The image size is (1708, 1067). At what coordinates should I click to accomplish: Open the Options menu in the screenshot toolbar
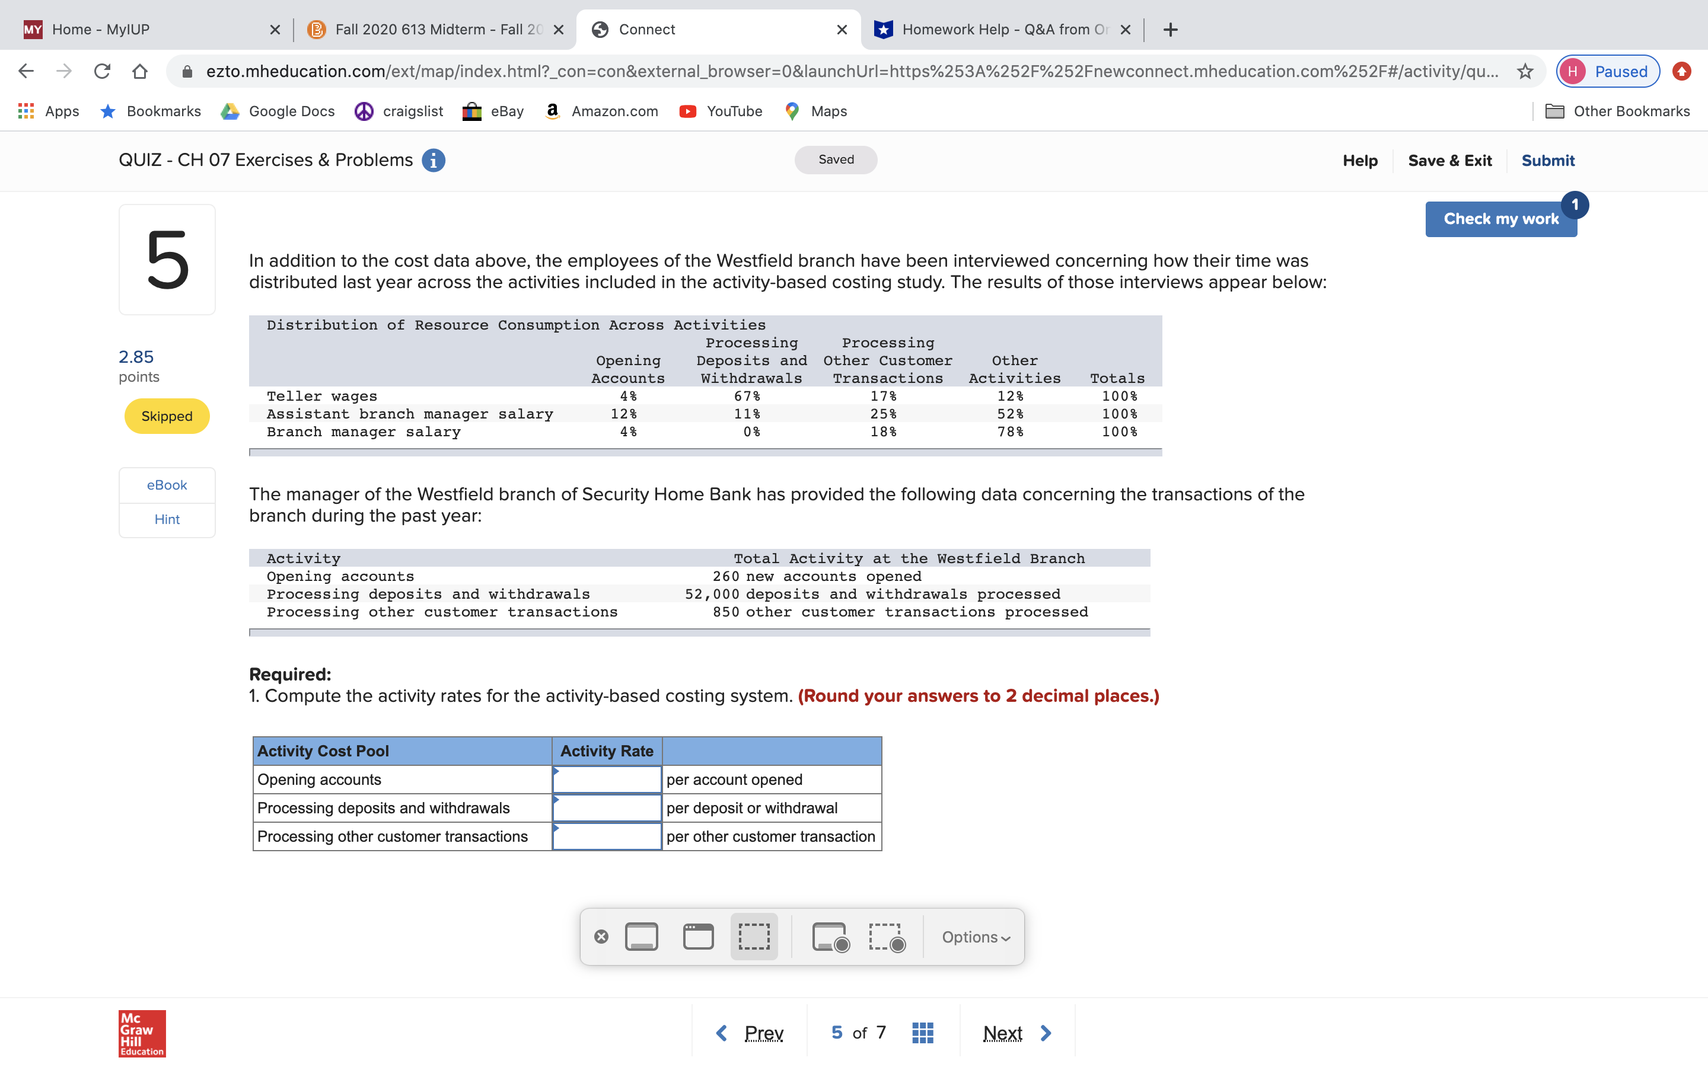coord(974,937)
